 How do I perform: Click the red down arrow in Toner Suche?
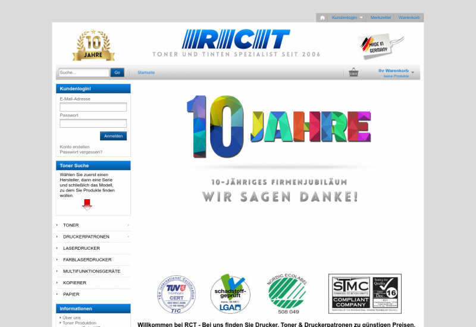(x=87, y=205)
